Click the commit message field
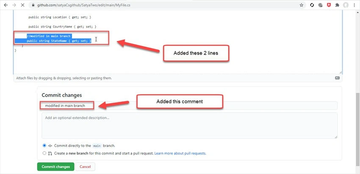The width and height of the screenshot is (360, 174). coord(189,105)
